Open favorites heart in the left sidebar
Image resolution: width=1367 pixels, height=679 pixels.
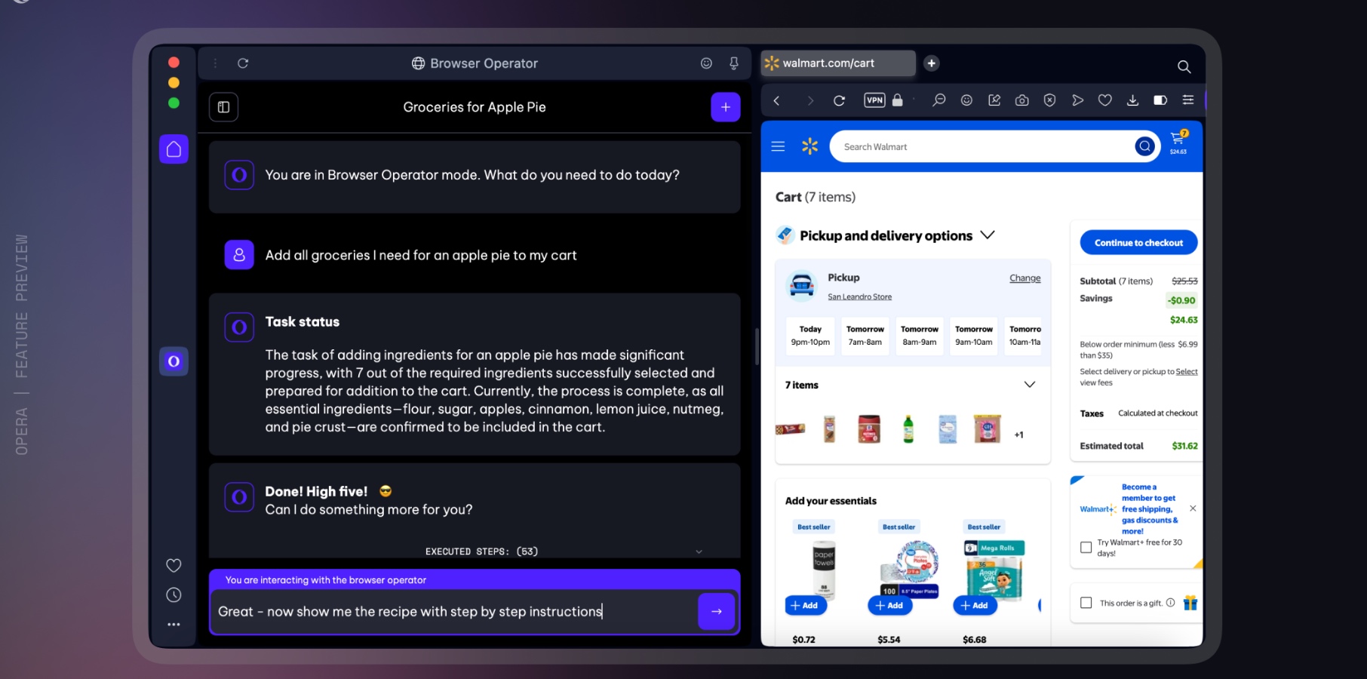pyautogui.click(x=174, y=565)
